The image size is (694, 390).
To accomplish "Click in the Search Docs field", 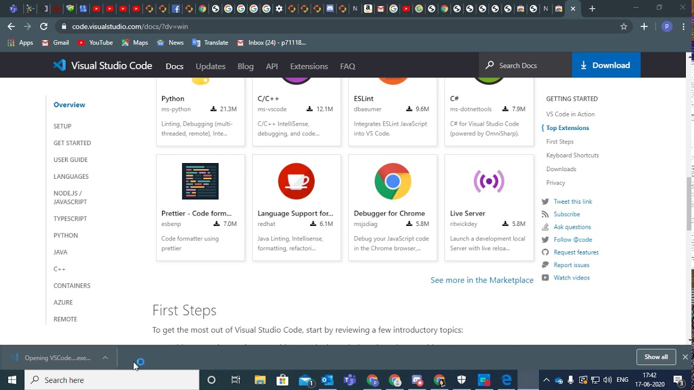I will pyautogui.click(x=525, y=65).
